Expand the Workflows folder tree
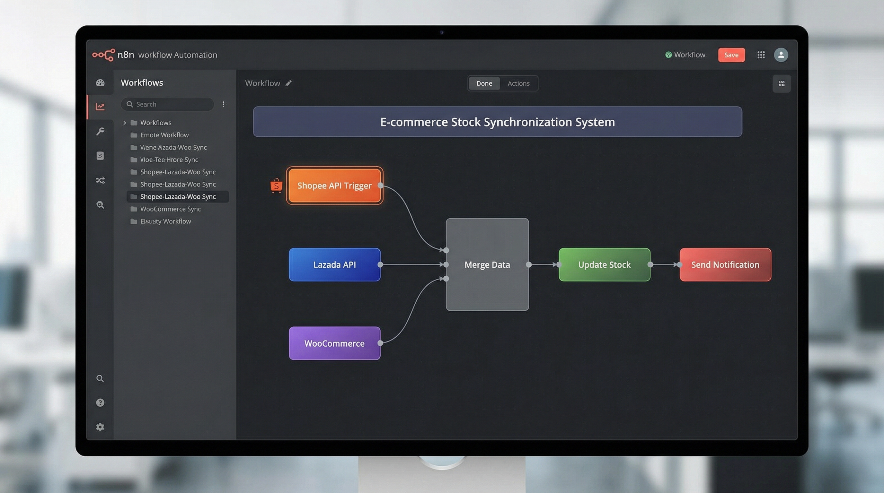 125,122
